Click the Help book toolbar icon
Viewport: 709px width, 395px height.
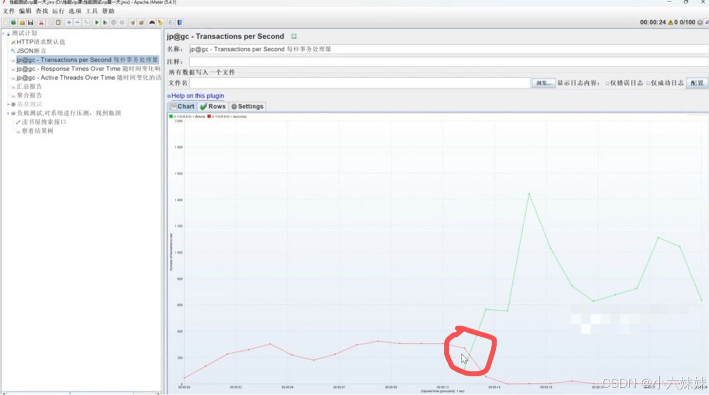click(x=179, y=22)
